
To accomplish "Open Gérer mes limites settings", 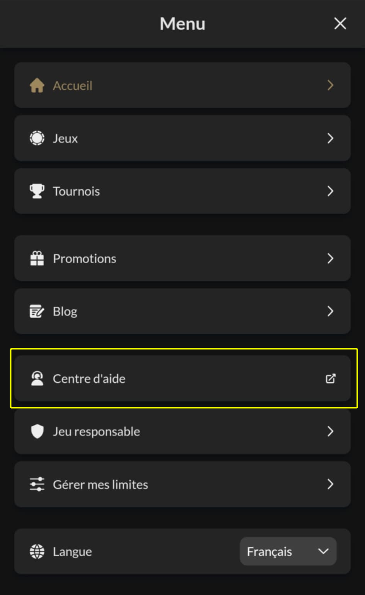I will pyautogui.click(x=182, y=484).
